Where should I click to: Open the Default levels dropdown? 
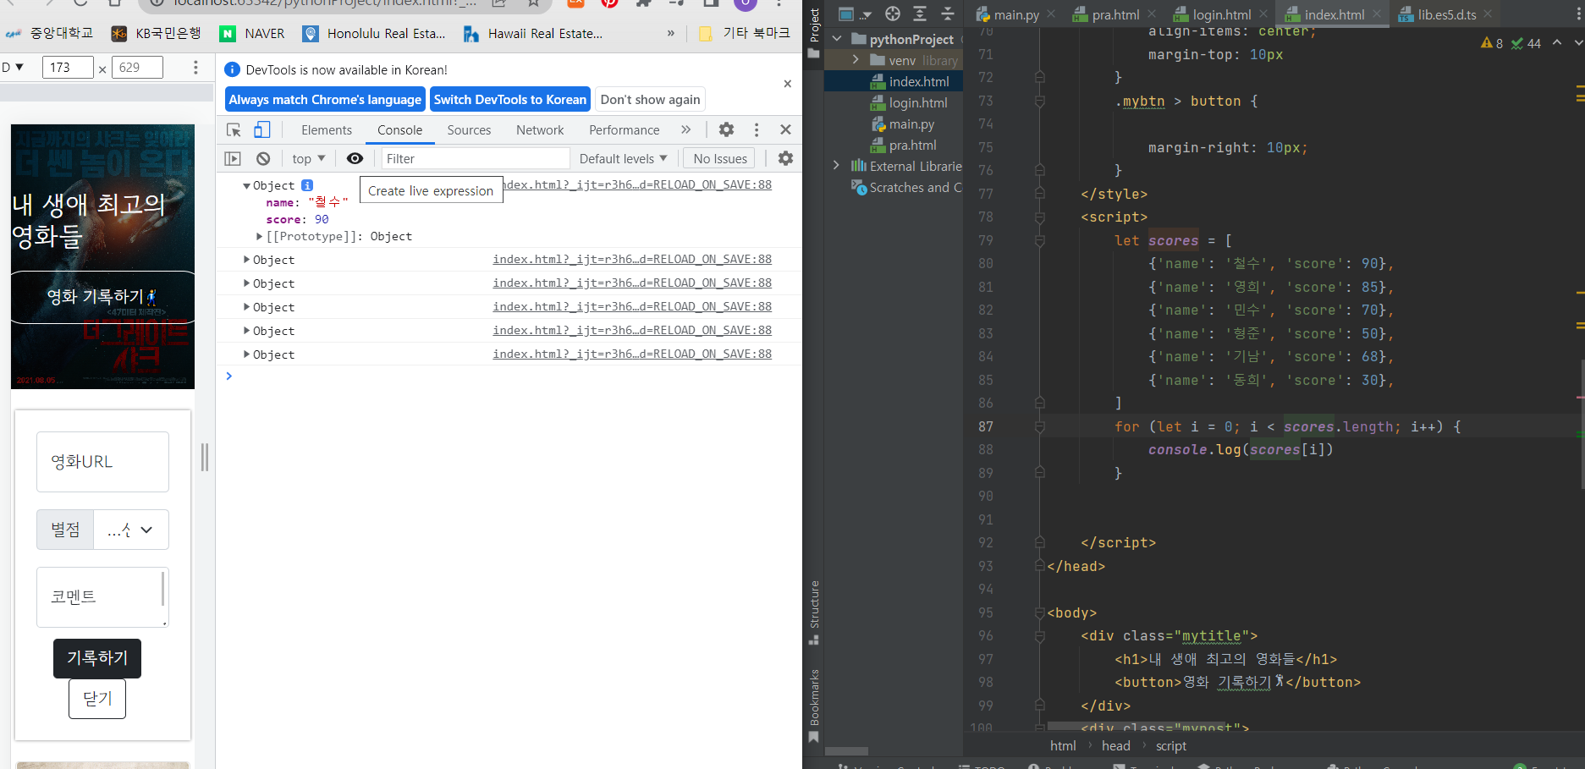(x=624, y=158)
